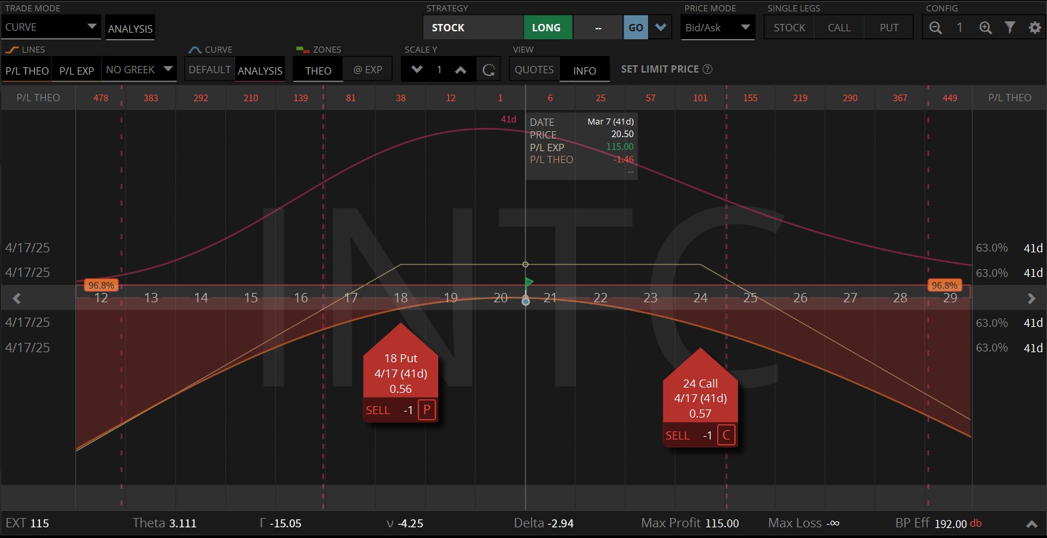The image size is (1047, 538).
Task: Select the P/L THEO line toggle
Action: 27,71
